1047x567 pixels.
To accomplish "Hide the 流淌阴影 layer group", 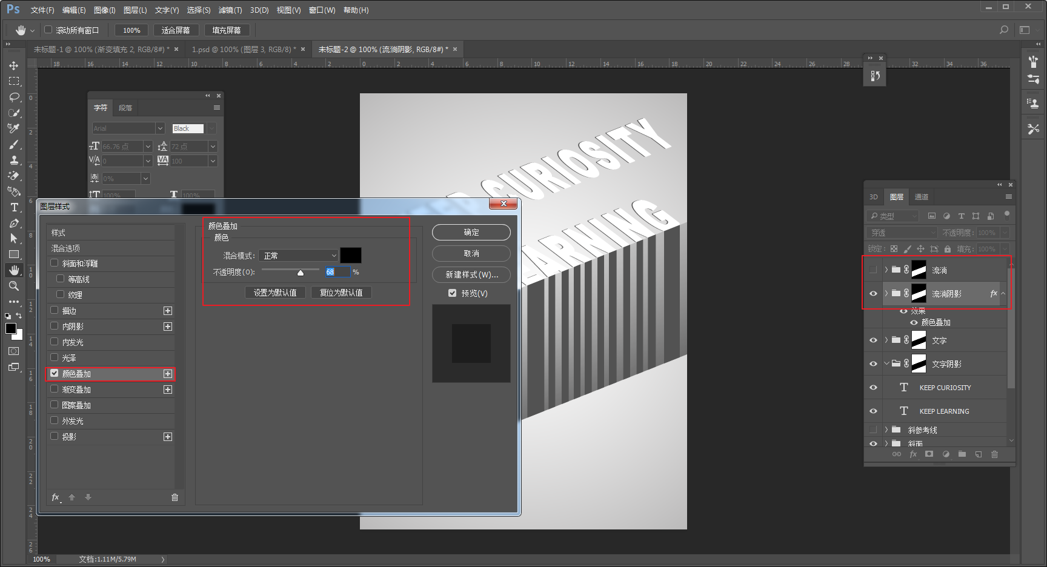I will coord(873,294).
